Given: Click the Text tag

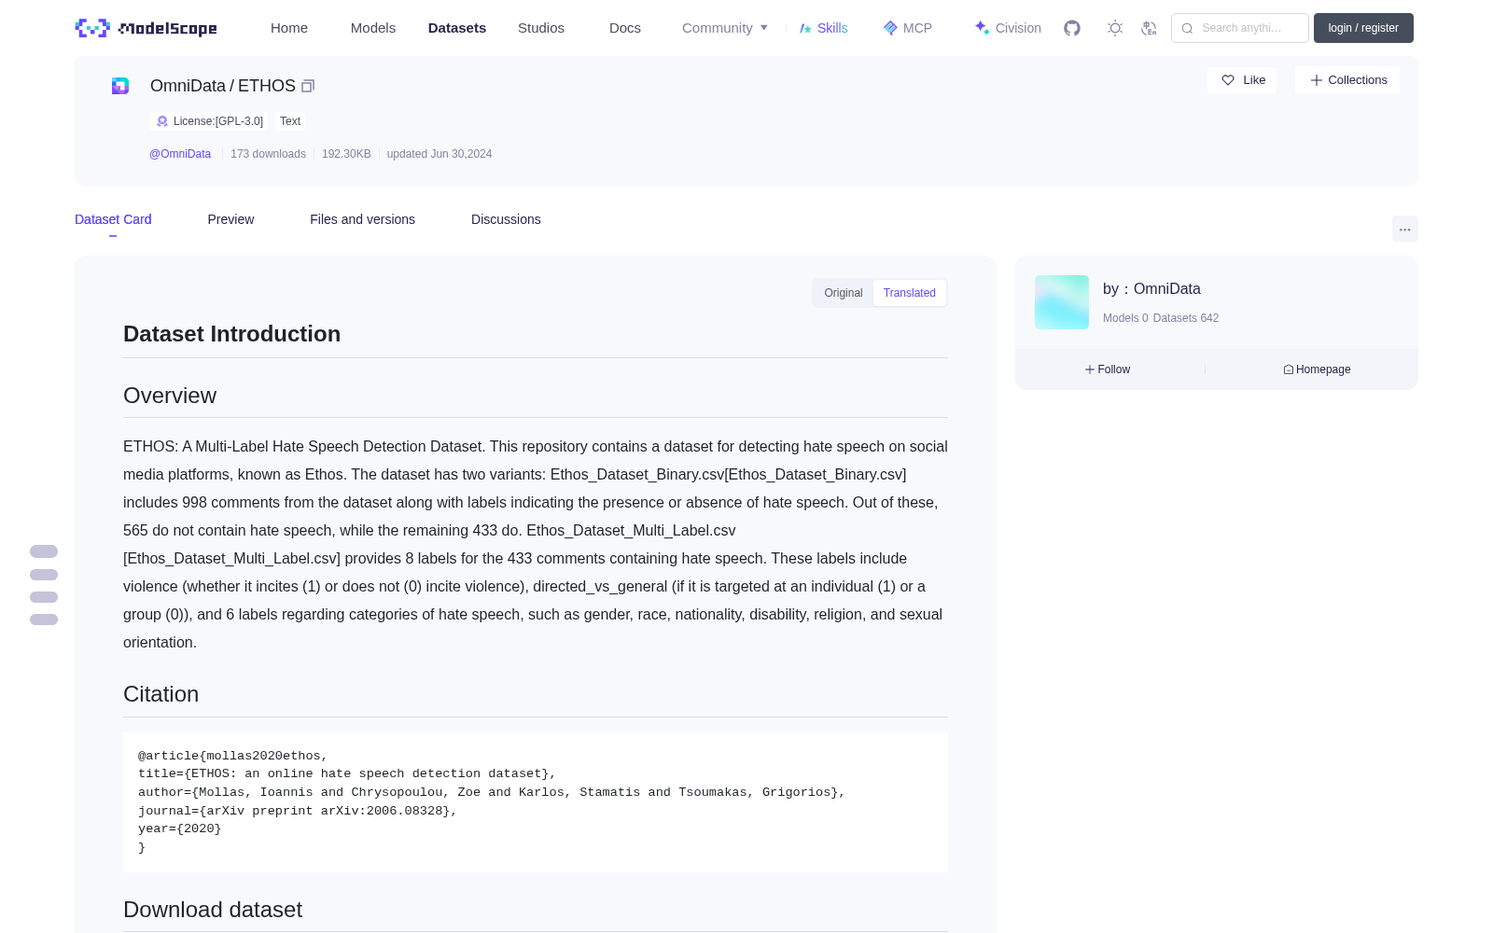Looking at the screenshot, I should 290,121.
